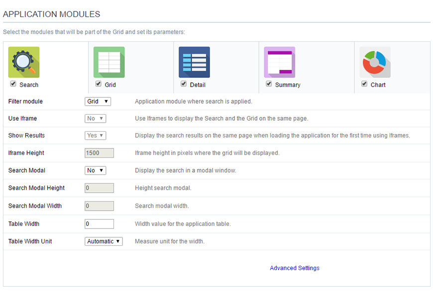Click the Search module magnifier icon
Image resolution: width=433 pixels, height=291 pixels.
[x=23, y=61]
